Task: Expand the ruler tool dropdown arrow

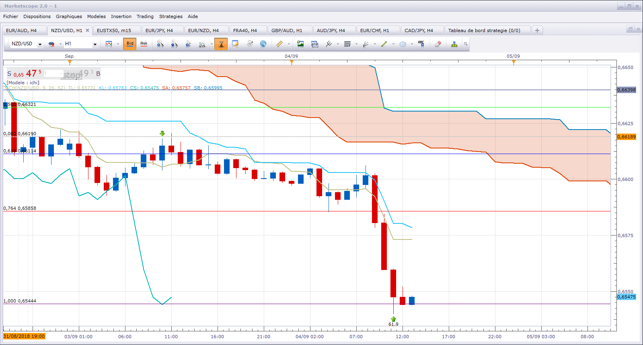Action: (x=289, y=44)
